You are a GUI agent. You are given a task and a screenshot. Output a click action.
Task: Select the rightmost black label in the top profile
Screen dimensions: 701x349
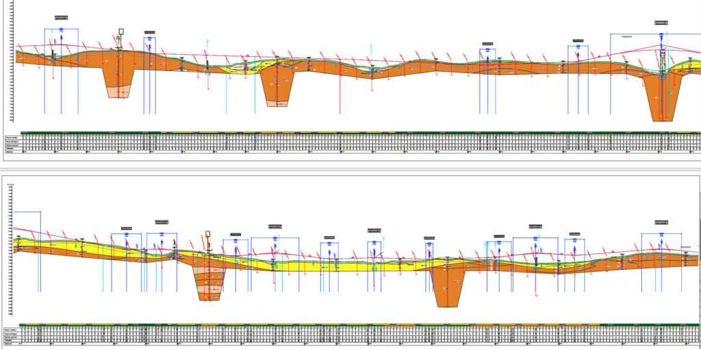661,23
